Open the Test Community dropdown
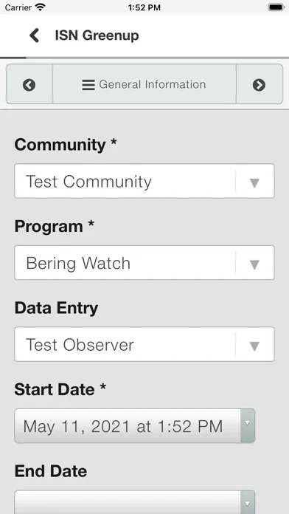Screen dimensions: 289x514 coord(144,181)
